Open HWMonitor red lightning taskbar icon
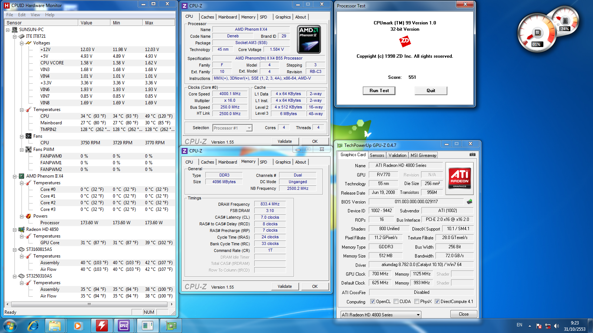 (101, 326)
